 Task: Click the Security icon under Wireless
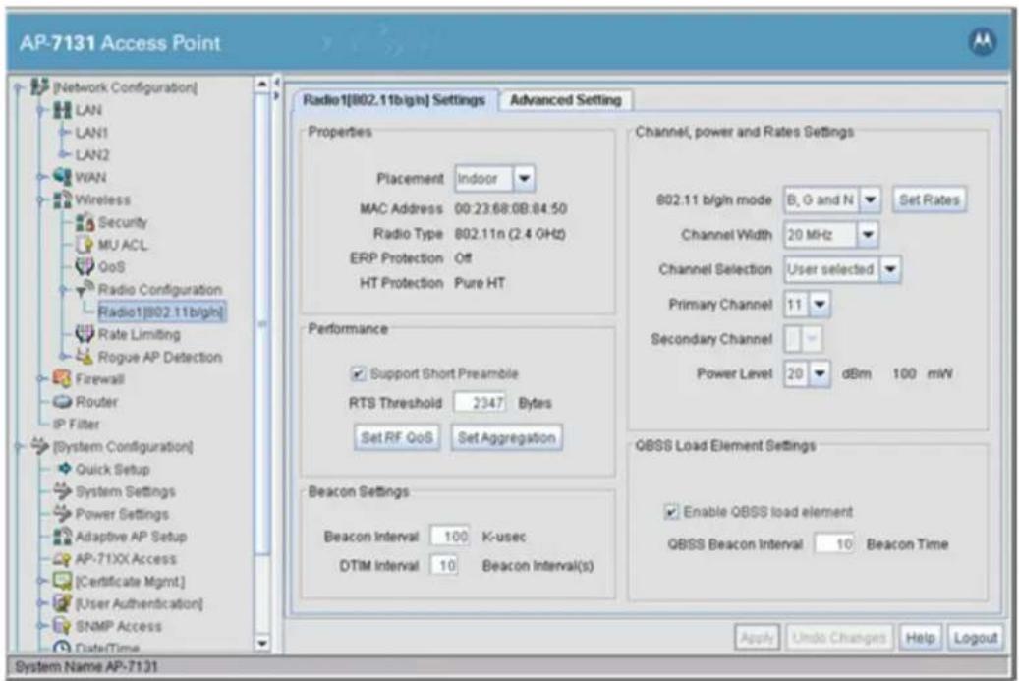click(85, 221)
